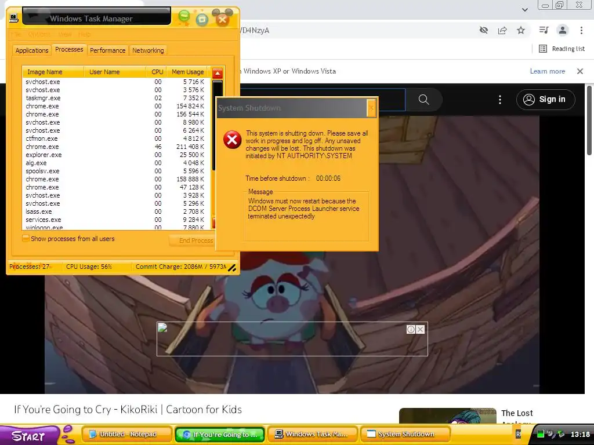Open YouTube's three-dot settings menu

tap(499, 100)
